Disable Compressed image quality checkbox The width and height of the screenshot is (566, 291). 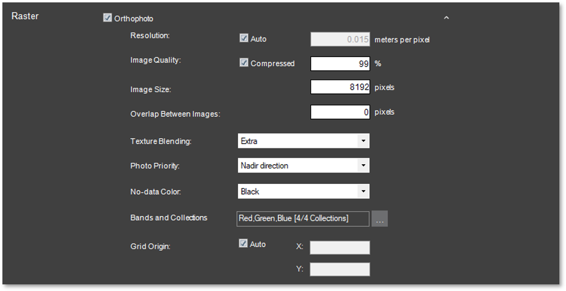(244, 63)
